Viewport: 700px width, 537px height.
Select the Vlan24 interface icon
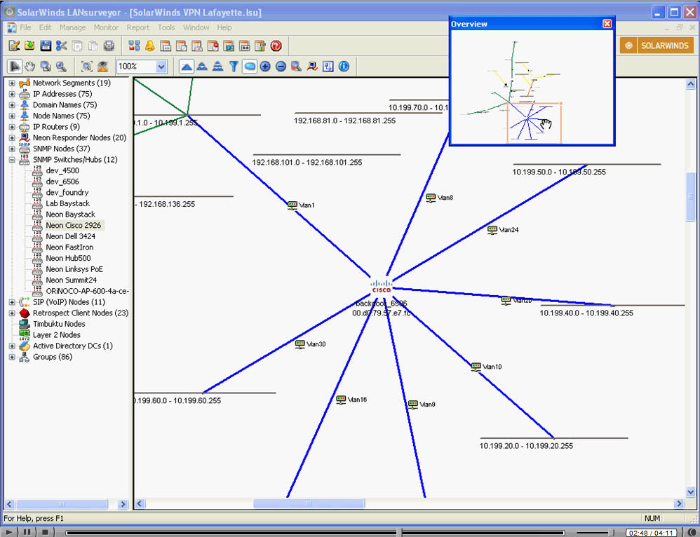[492, 230]
